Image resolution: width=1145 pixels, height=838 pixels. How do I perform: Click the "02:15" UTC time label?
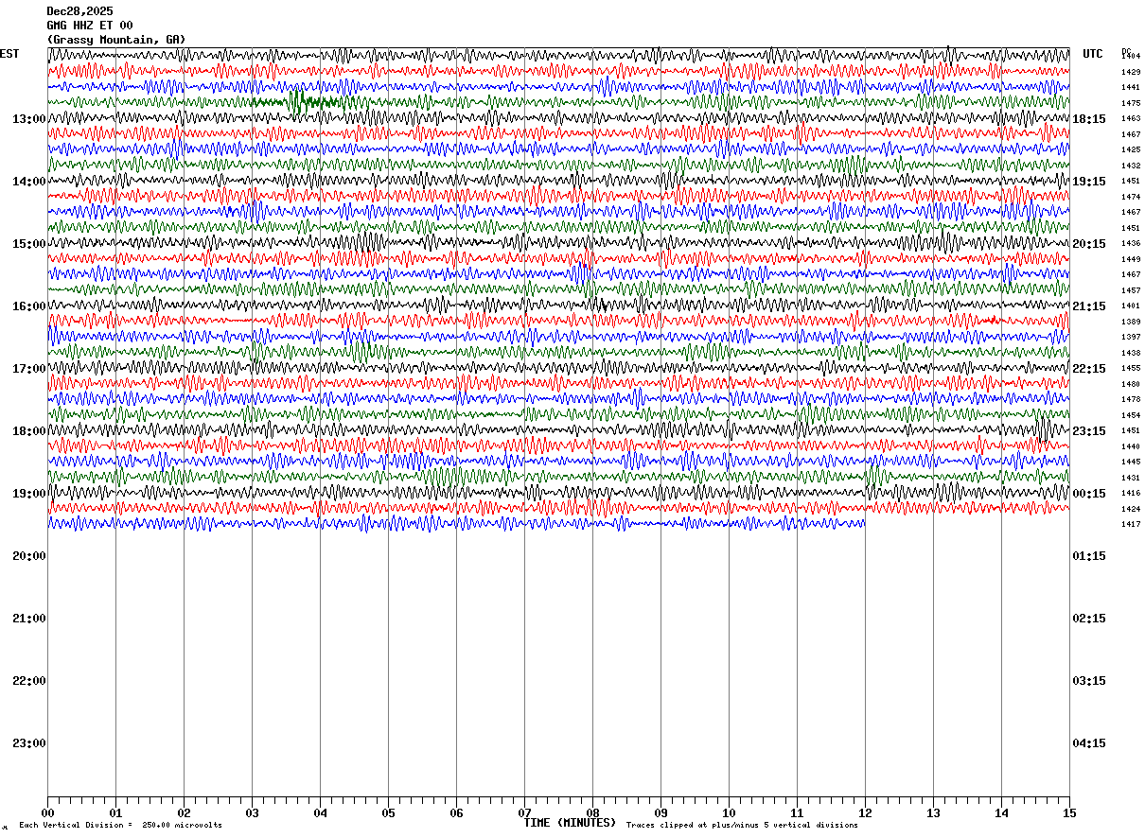pos(1089,618)
